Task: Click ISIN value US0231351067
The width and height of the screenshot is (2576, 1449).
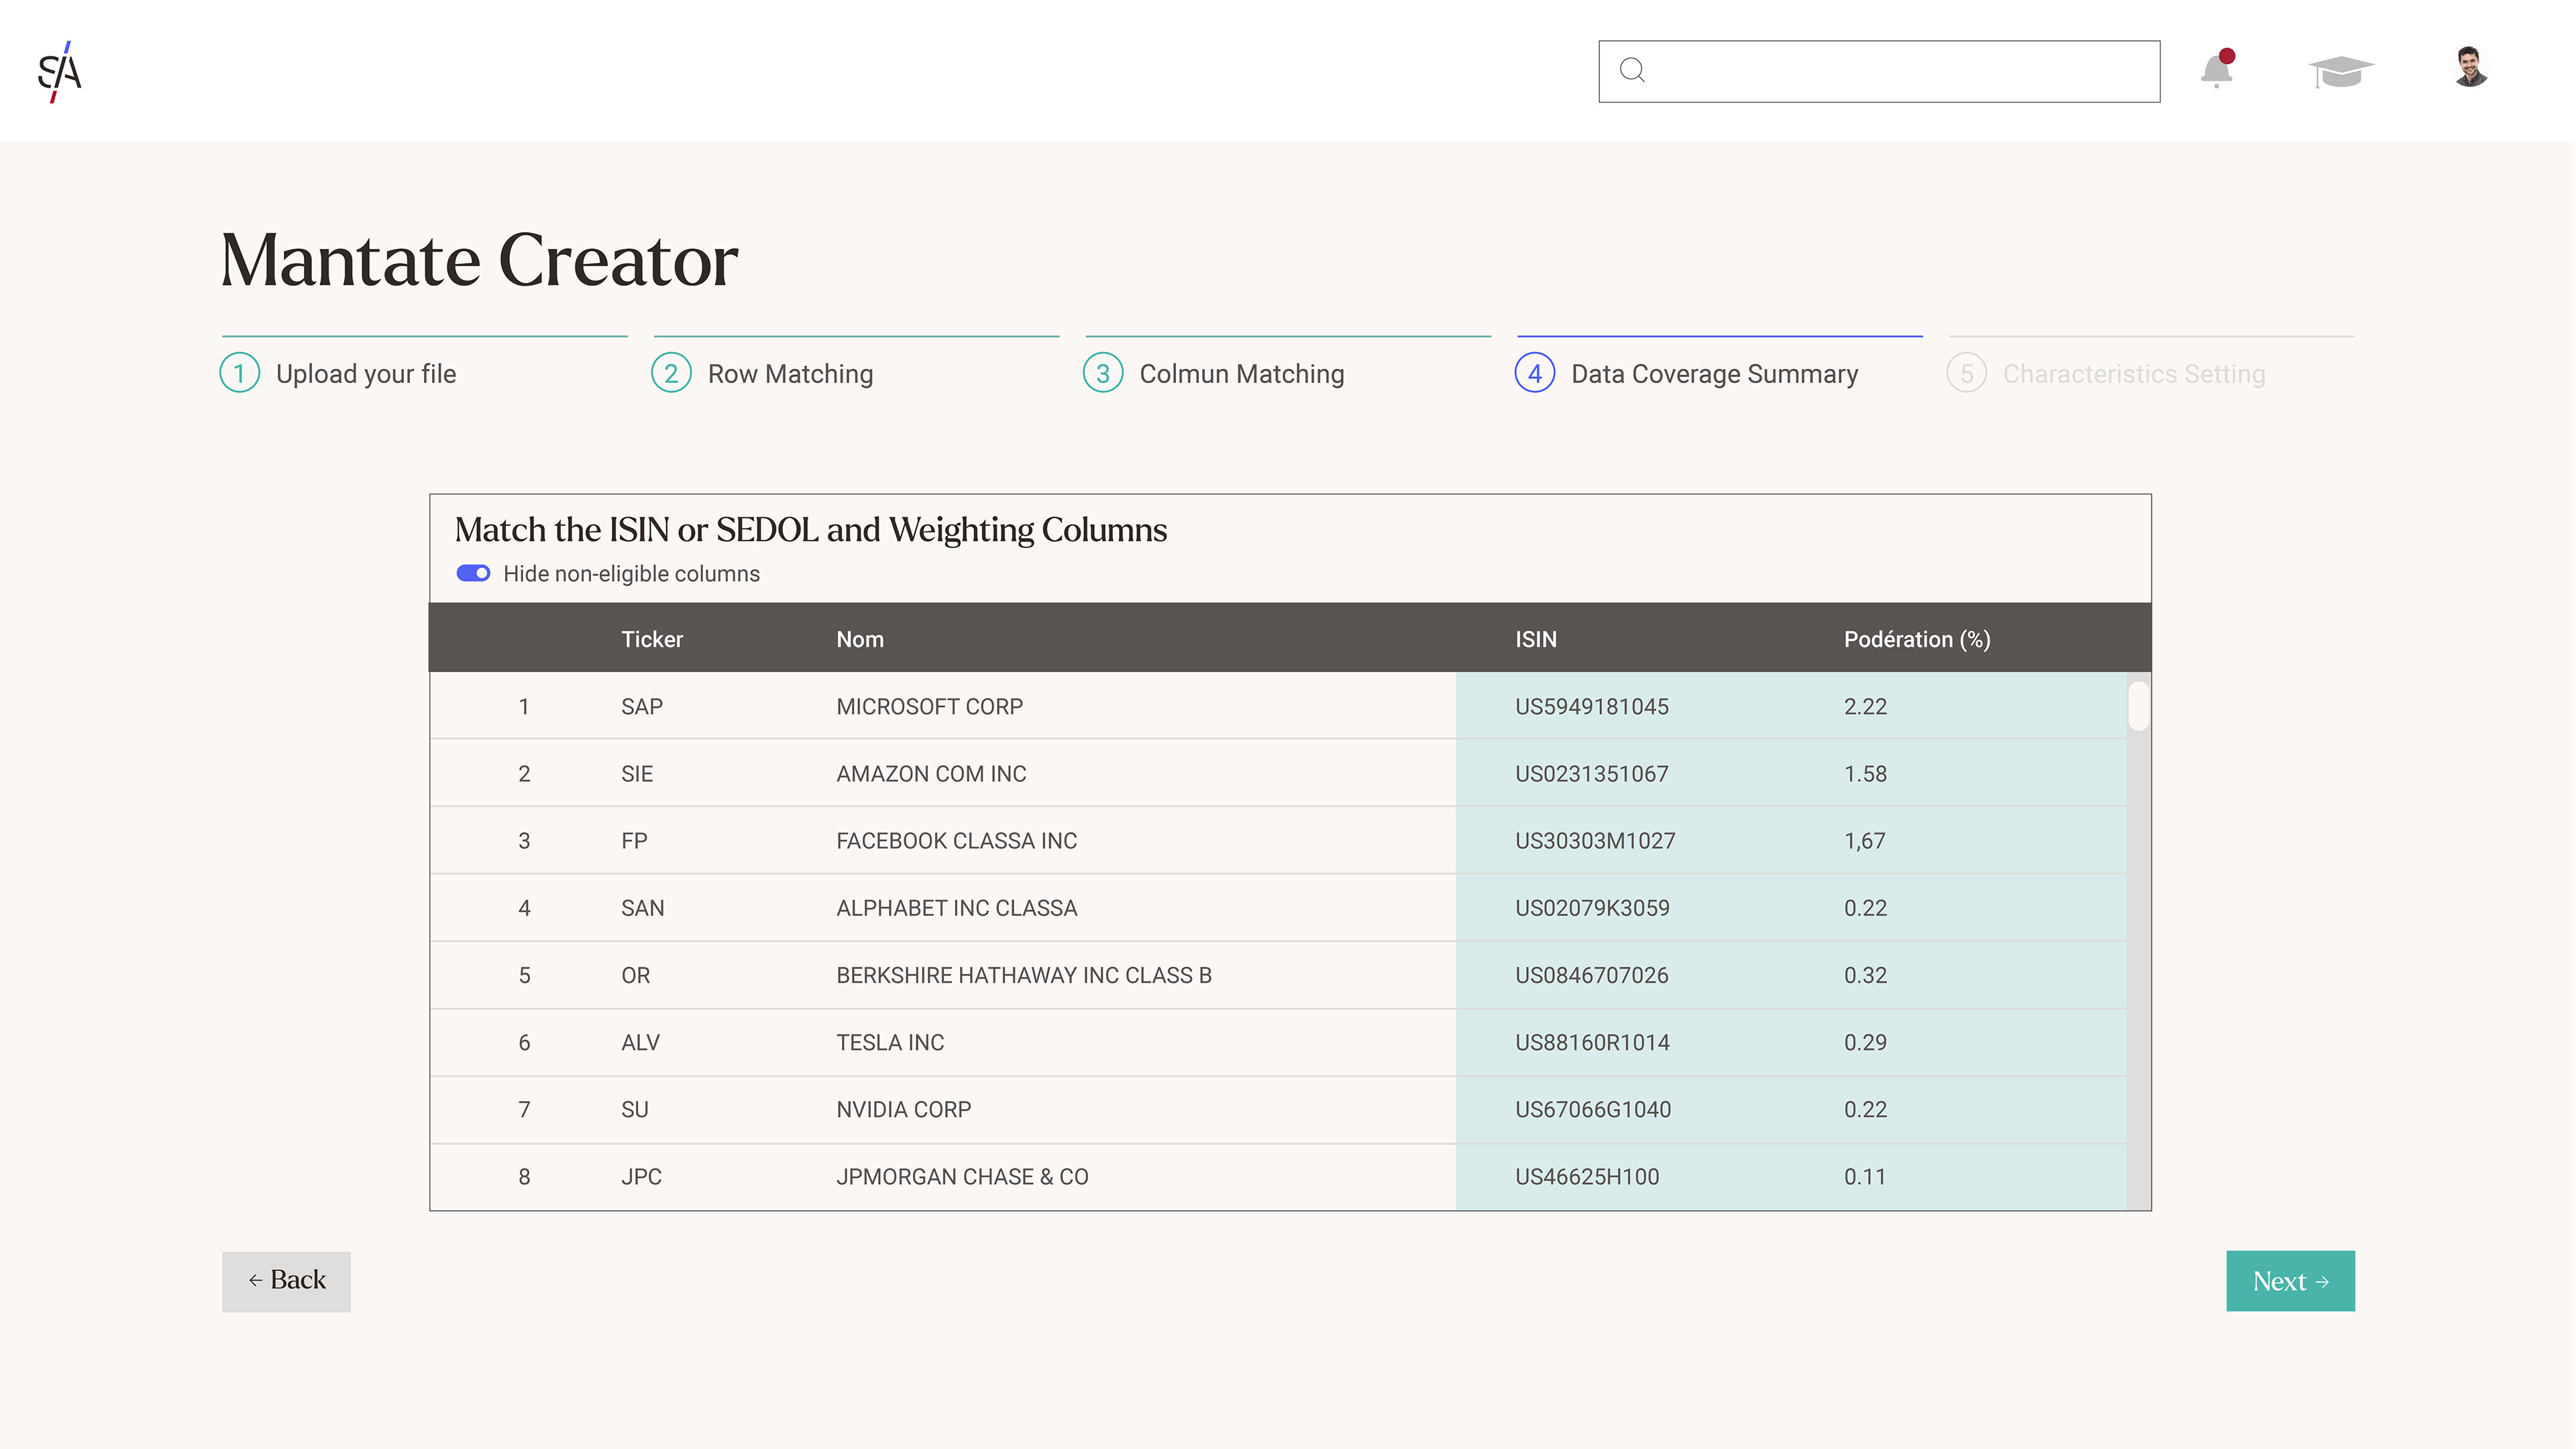Action: click(1592, 774)
